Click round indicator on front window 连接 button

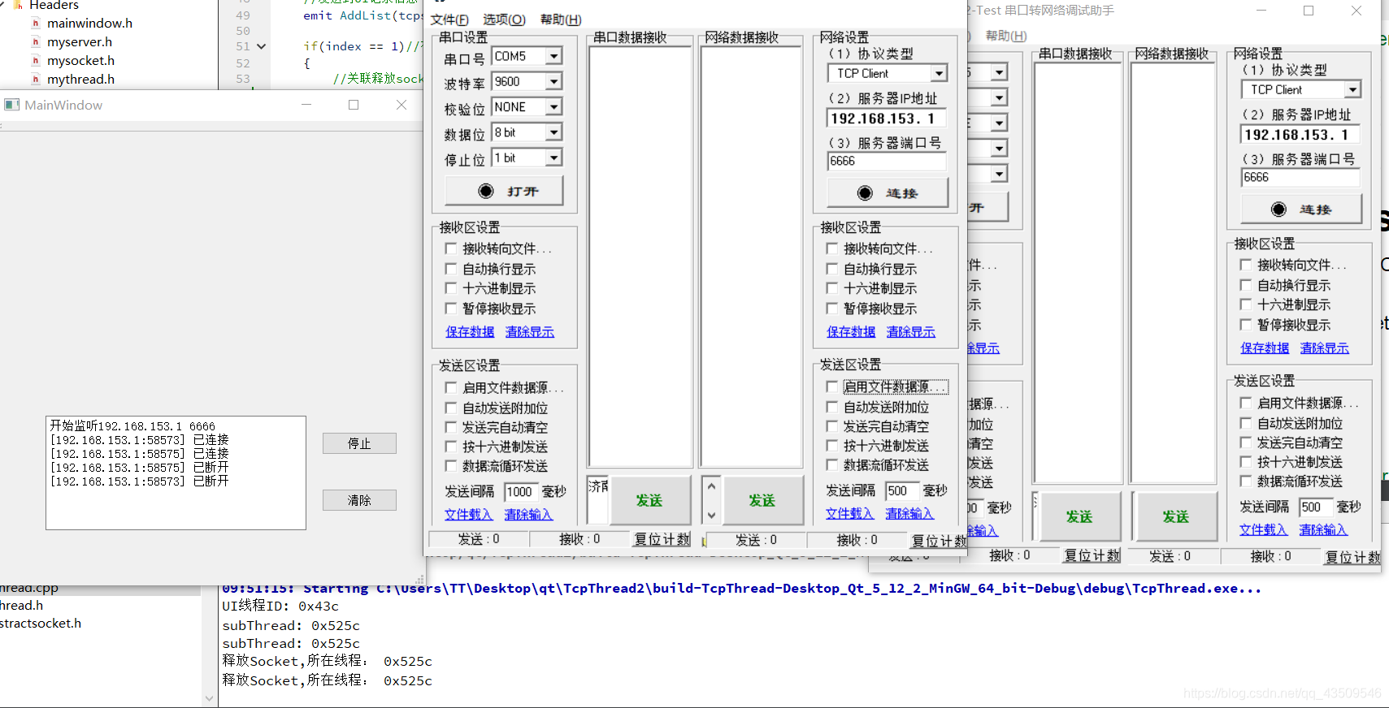(865, 192)
